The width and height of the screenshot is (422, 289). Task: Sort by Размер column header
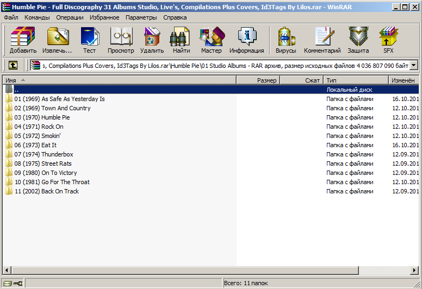point(258,80)
